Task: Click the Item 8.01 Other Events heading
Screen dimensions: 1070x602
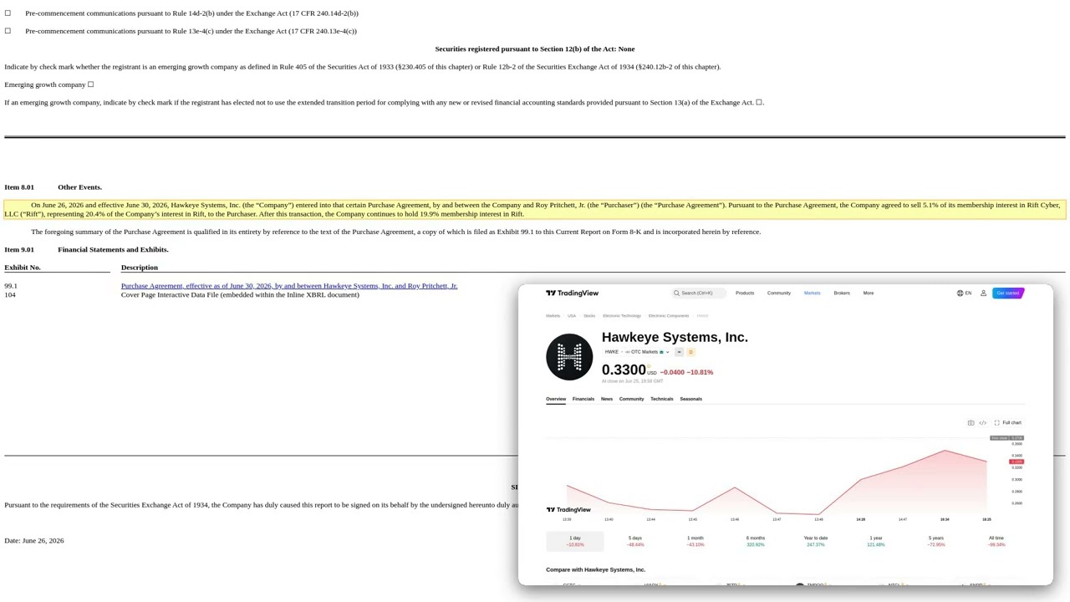Action: pos(53,187)
